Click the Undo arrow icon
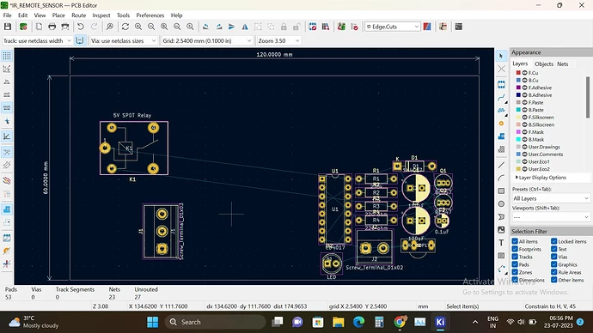Image resolution: width=593 pixels, height=333 pixels. pyautogui.click(x=80, y=27)
